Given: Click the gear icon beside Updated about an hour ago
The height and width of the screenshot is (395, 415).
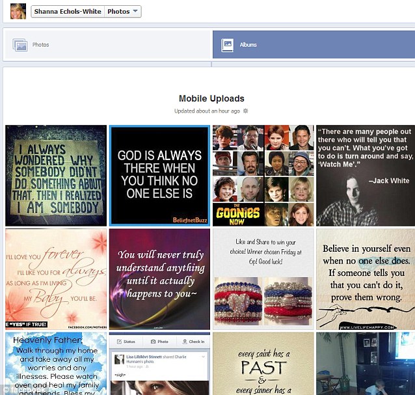Looking at the screenshot, I should (246, 111).
